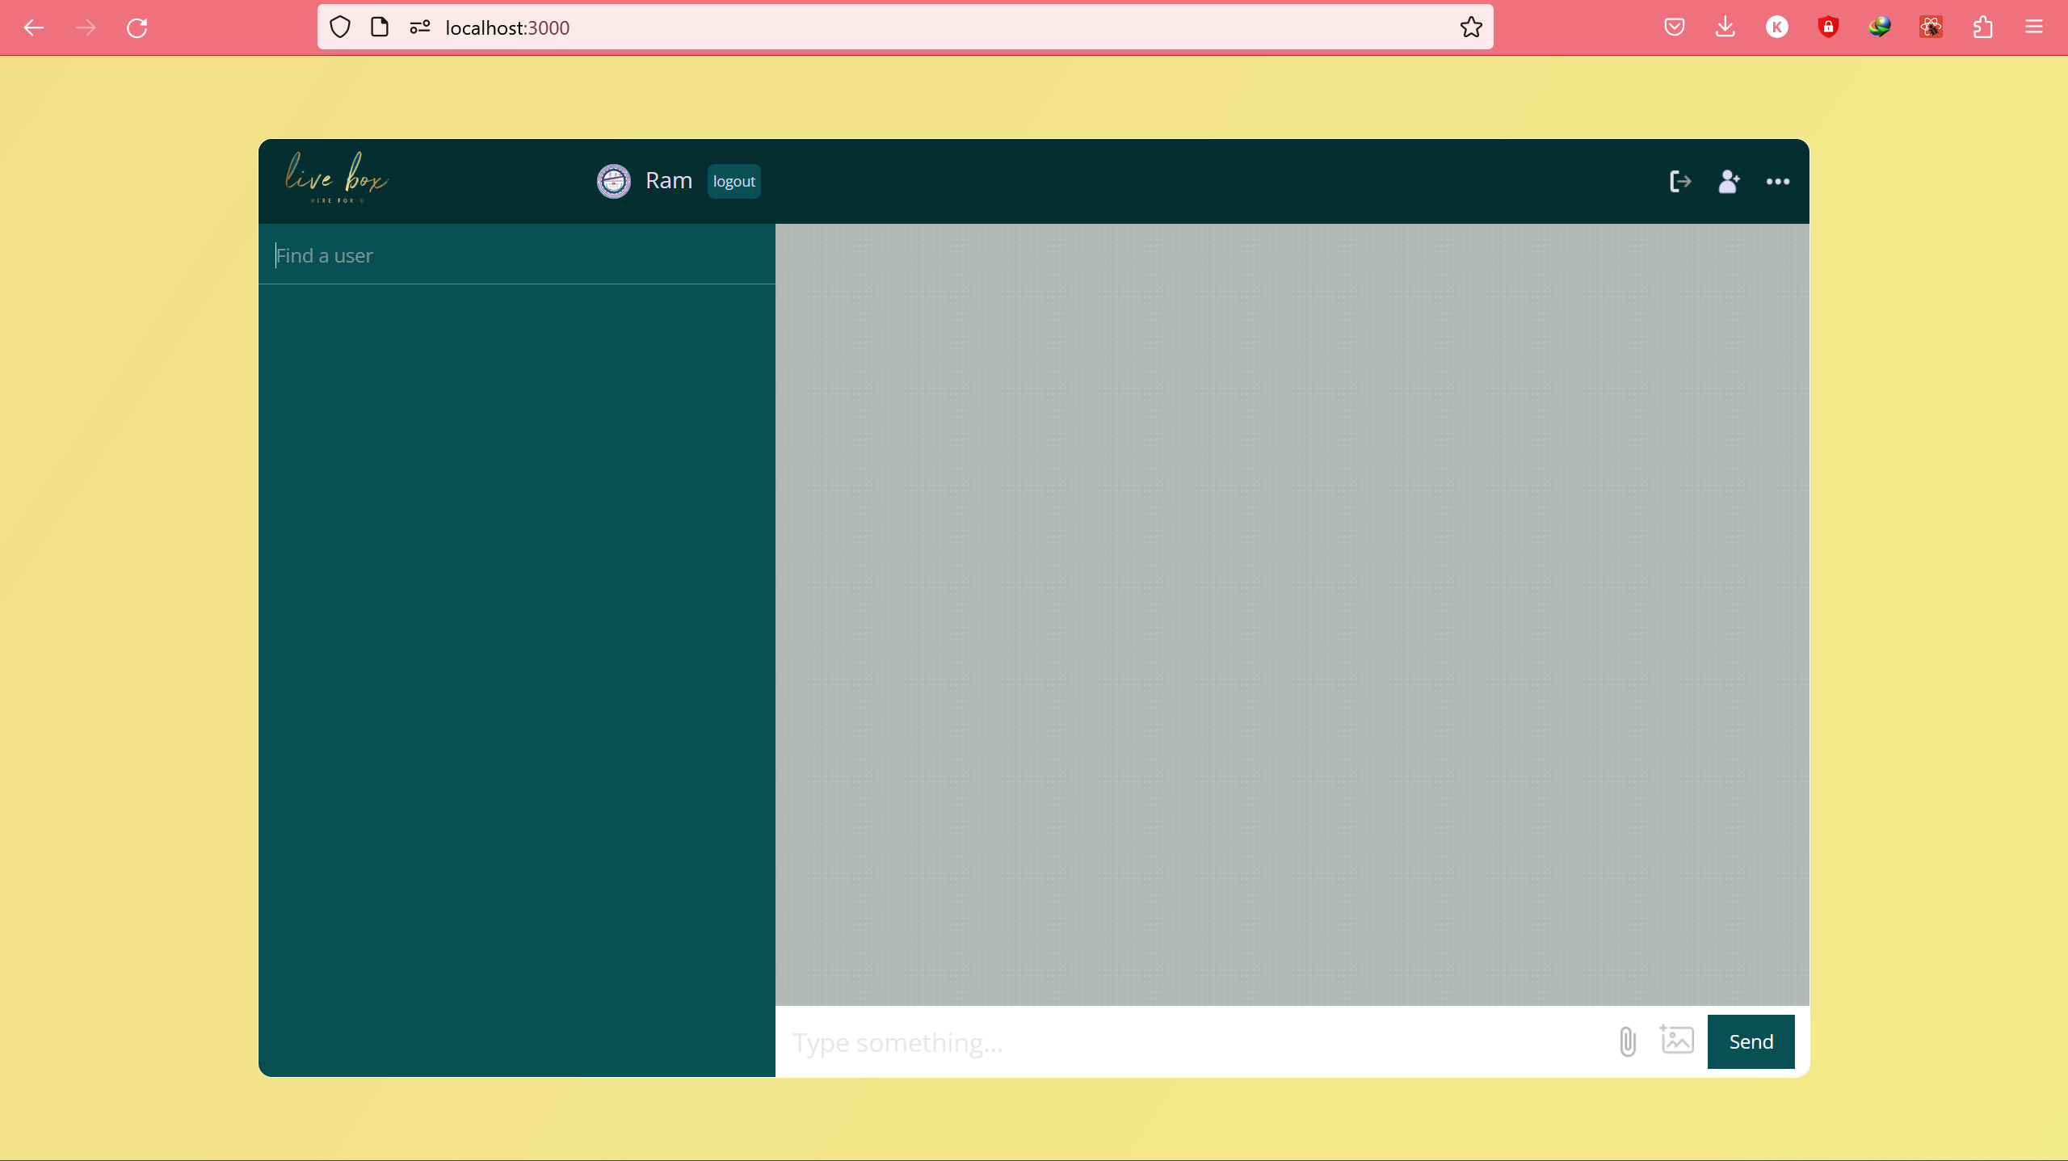
Task: Click the Send button
Action: (1751, 1041)
